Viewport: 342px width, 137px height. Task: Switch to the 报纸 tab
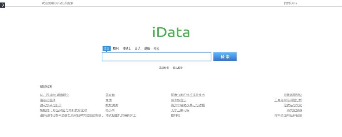[147, 49]
